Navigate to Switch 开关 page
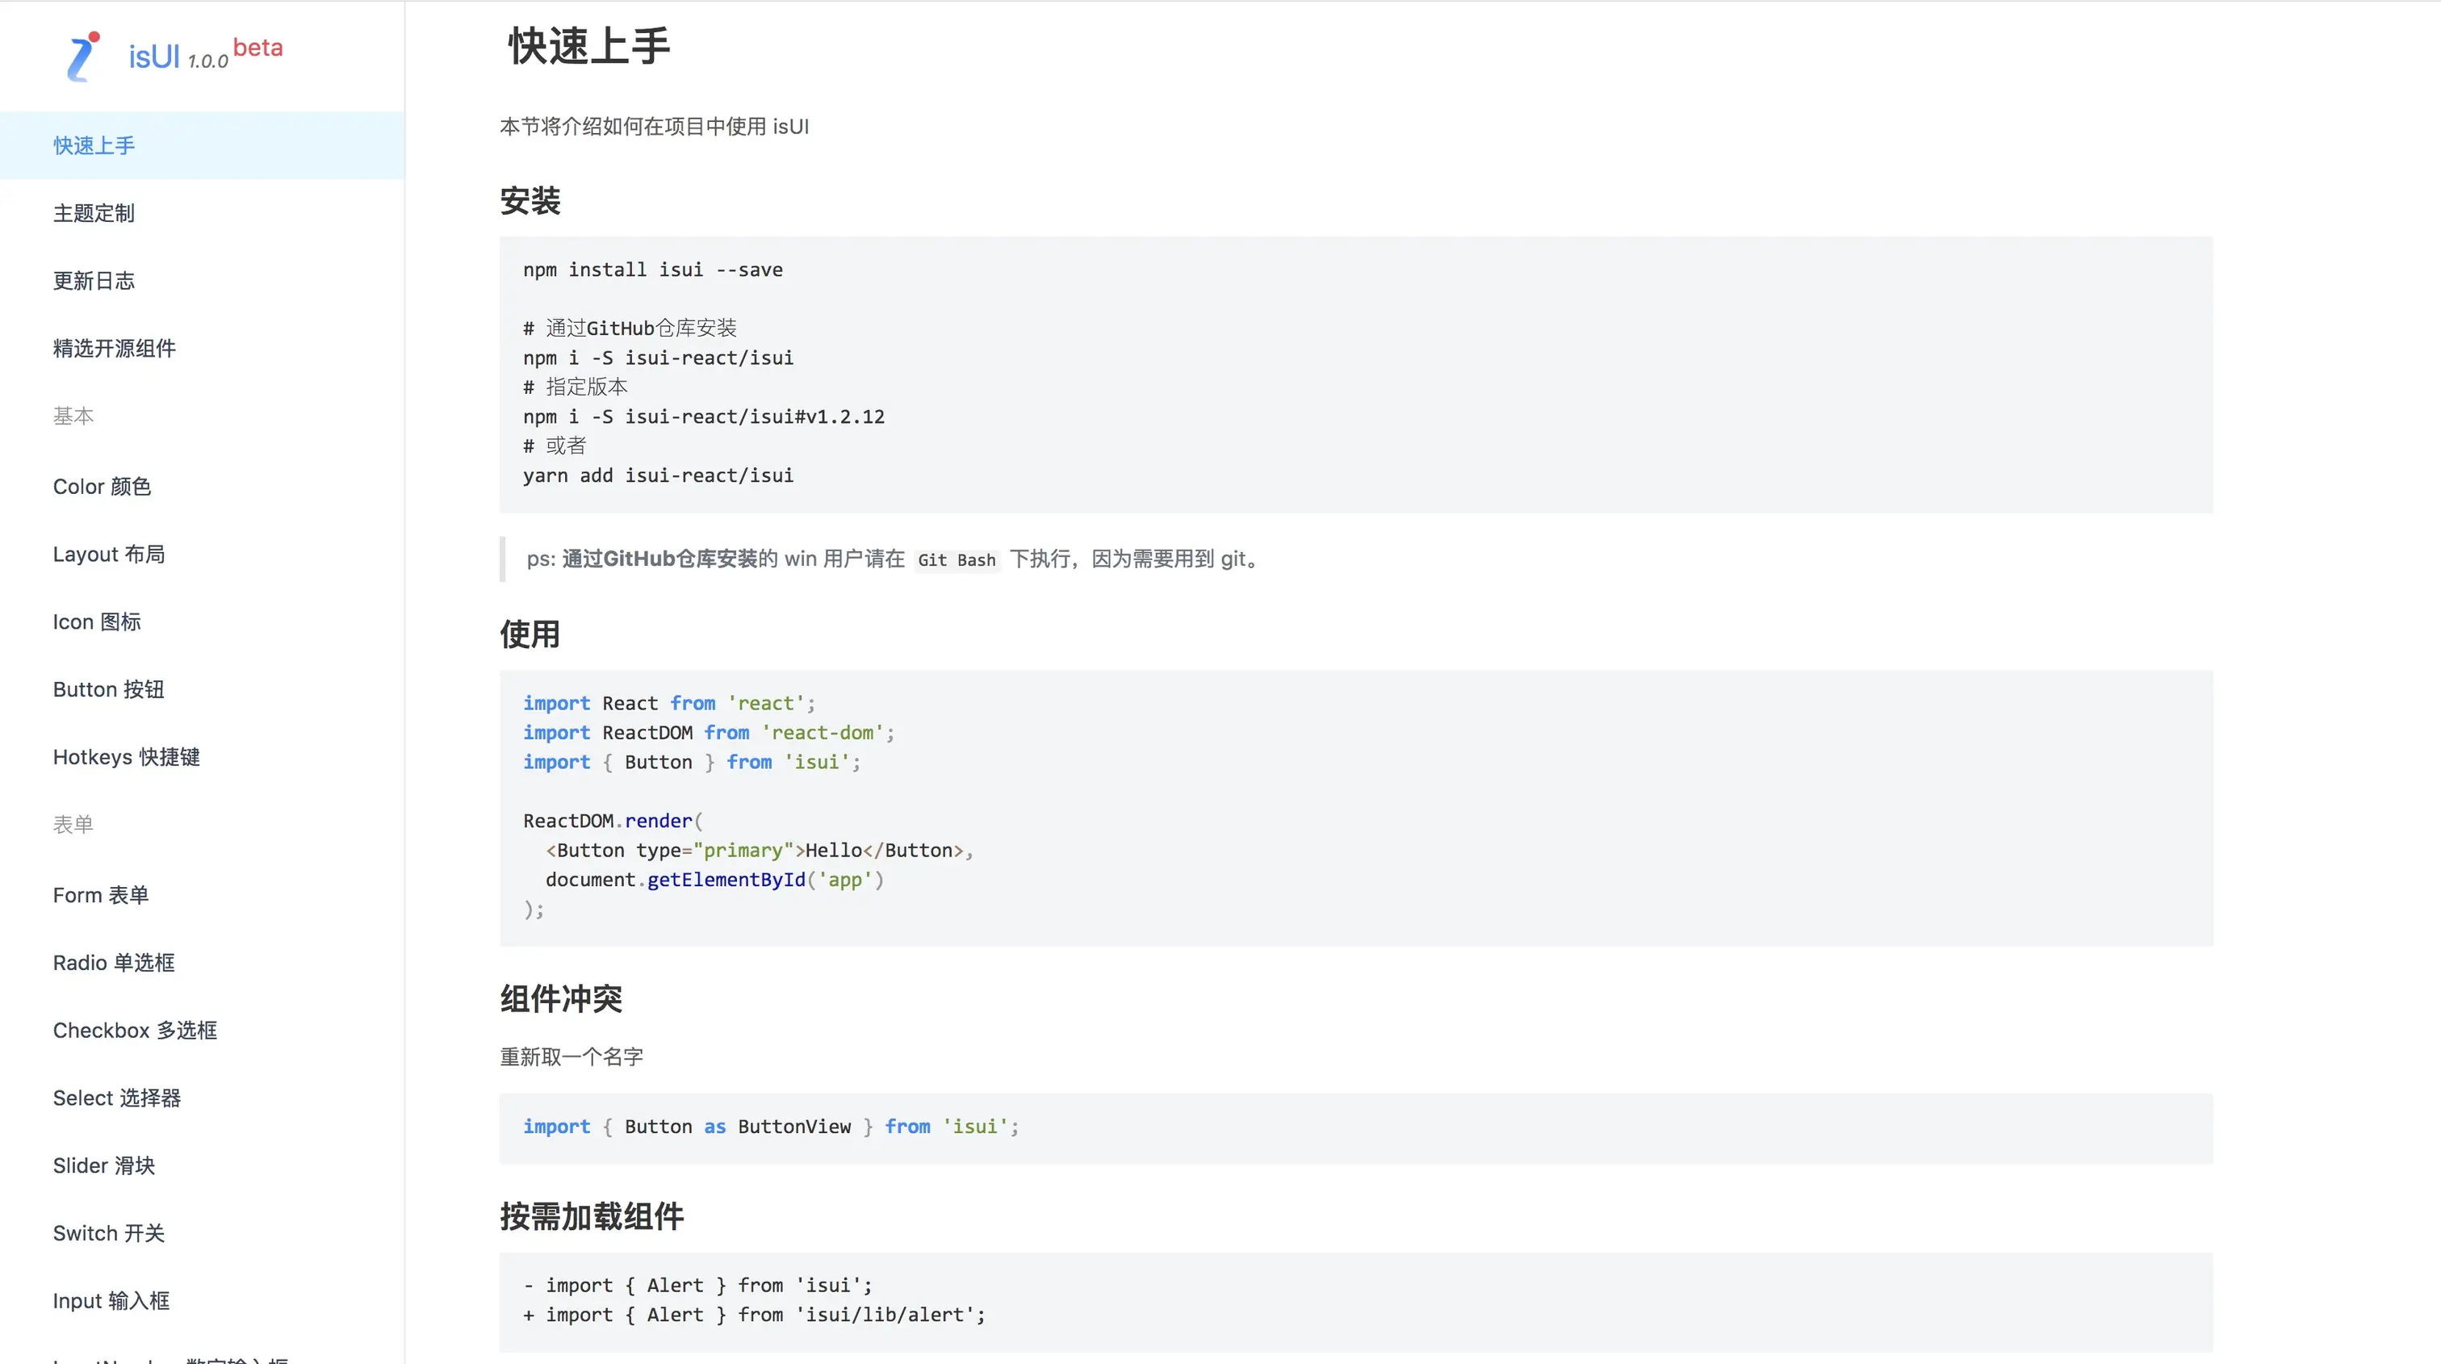 click(x=109, y=1233)
